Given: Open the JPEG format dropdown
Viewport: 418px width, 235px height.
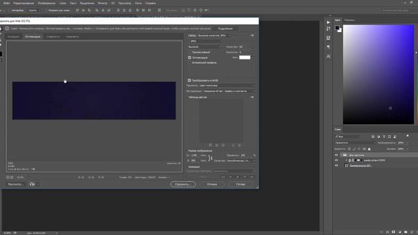Looking at the screenshot, I should [x=206, y=41].
